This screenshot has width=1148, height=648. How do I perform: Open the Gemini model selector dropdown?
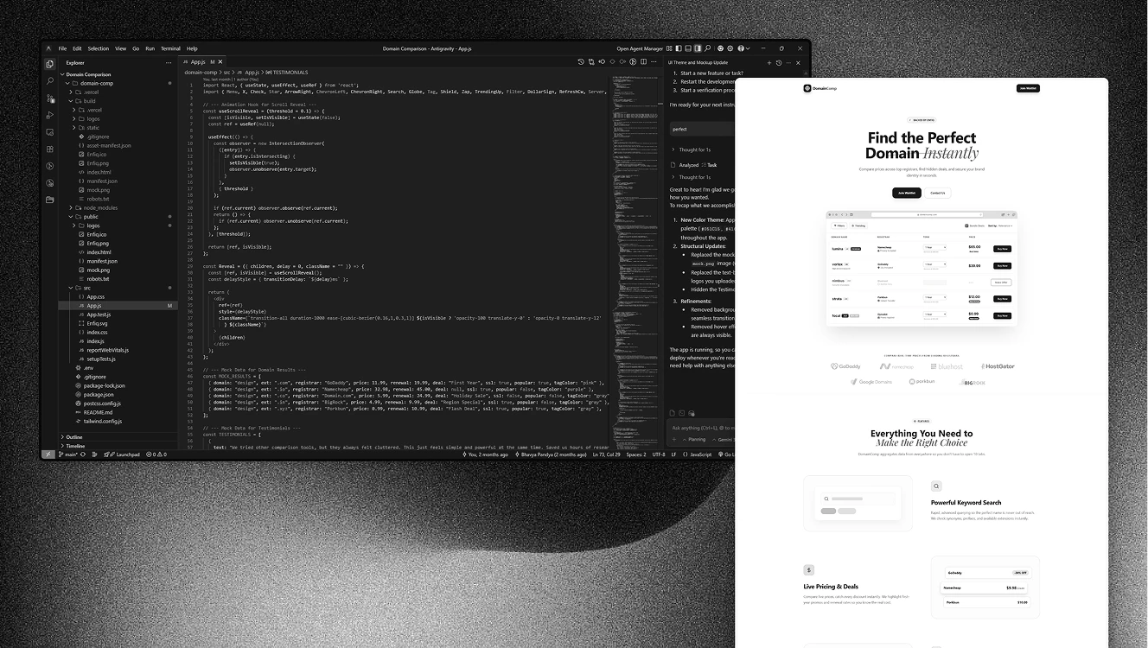click(x=726, y=440)
